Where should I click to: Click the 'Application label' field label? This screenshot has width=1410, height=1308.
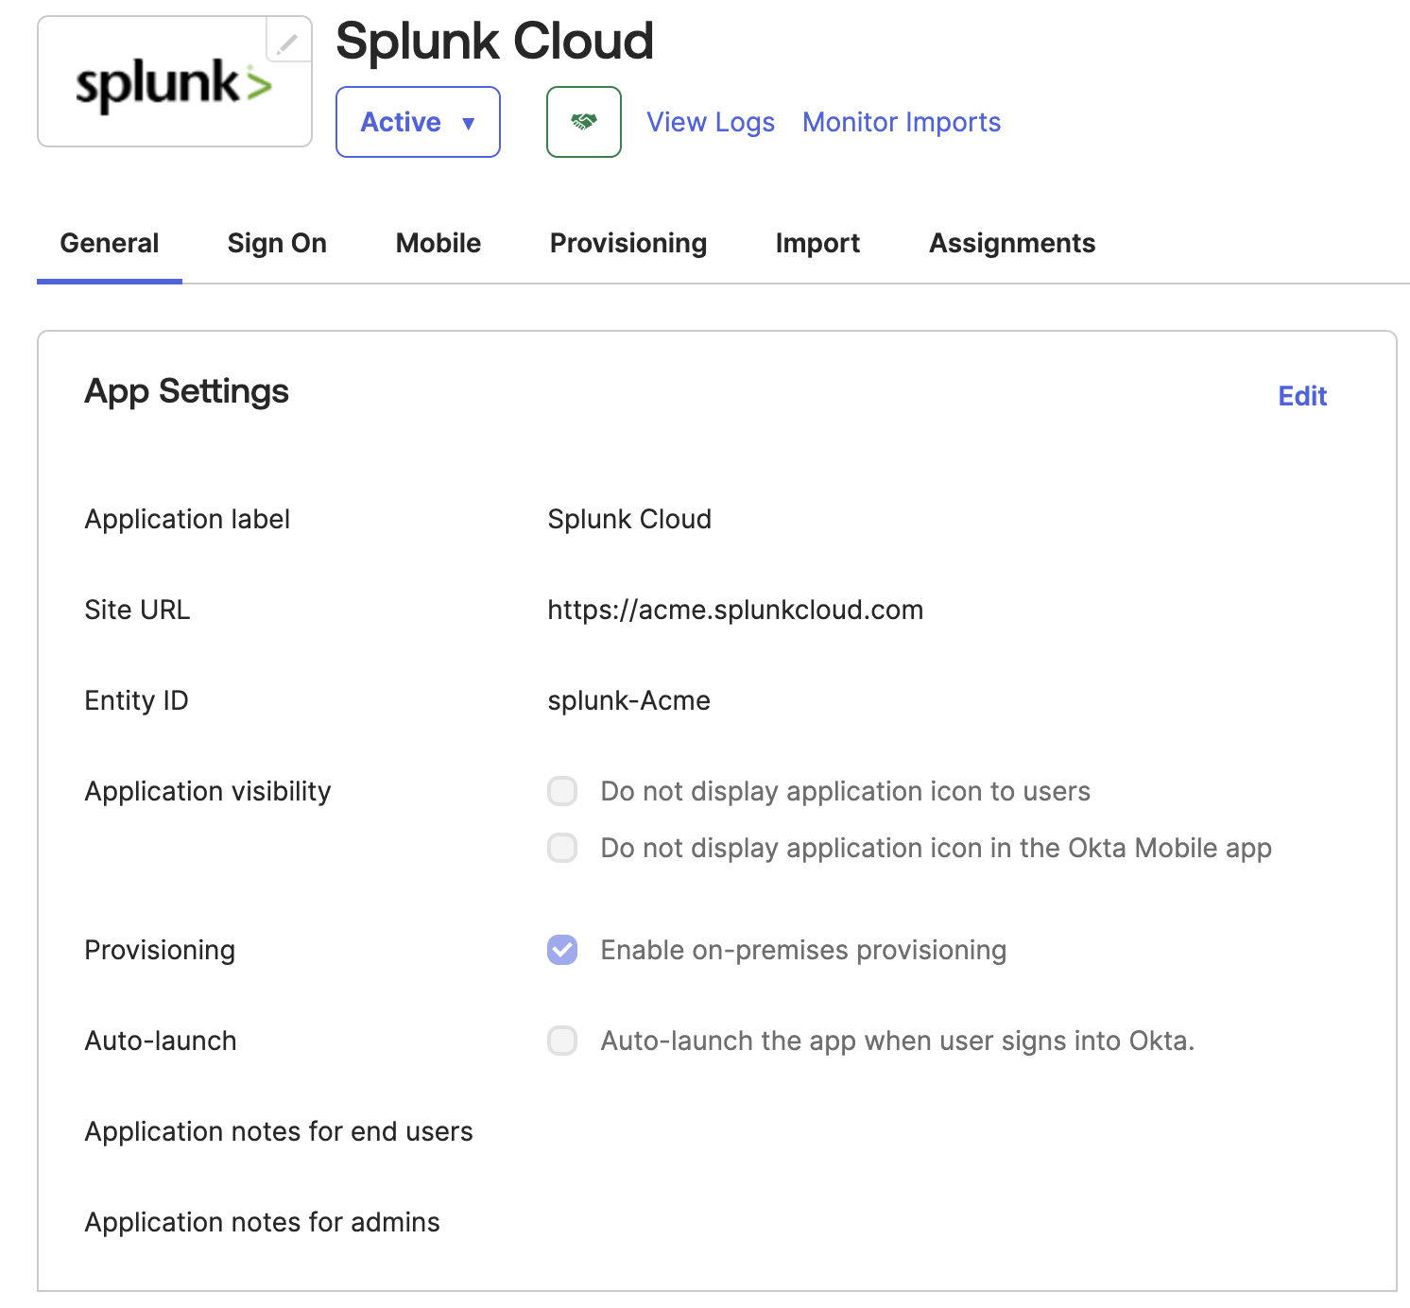tap(187, 519)
